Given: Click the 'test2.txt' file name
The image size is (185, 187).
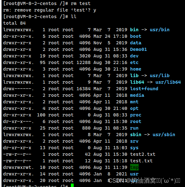Looking at the screenshot, I should [143, 154].
